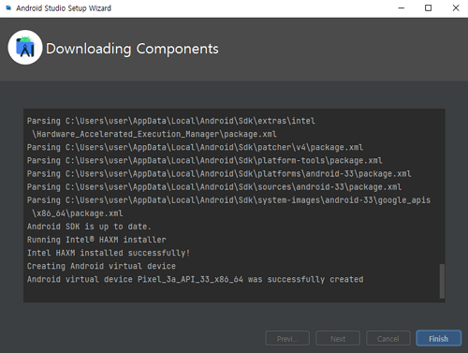The width and height of the screenshot is (468, 353).
Task: Close the Setup Wizard window
Action: pyautogui.click(x=456, y=8)
